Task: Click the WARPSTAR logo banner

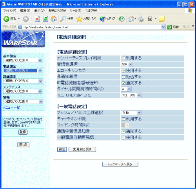Action: point(23,39)
